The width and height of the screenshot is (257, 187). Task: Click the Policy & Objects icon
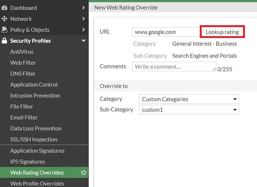click(4, 30)
